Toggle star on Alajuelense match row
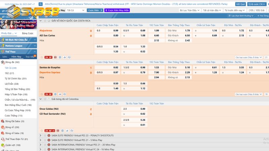Viewport: 269px width, 151px height. tap(41, 57)
